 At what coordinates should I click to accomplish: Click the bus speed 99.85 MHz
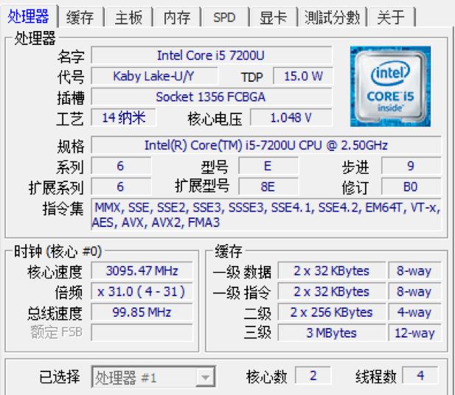(x=142, y=312)
